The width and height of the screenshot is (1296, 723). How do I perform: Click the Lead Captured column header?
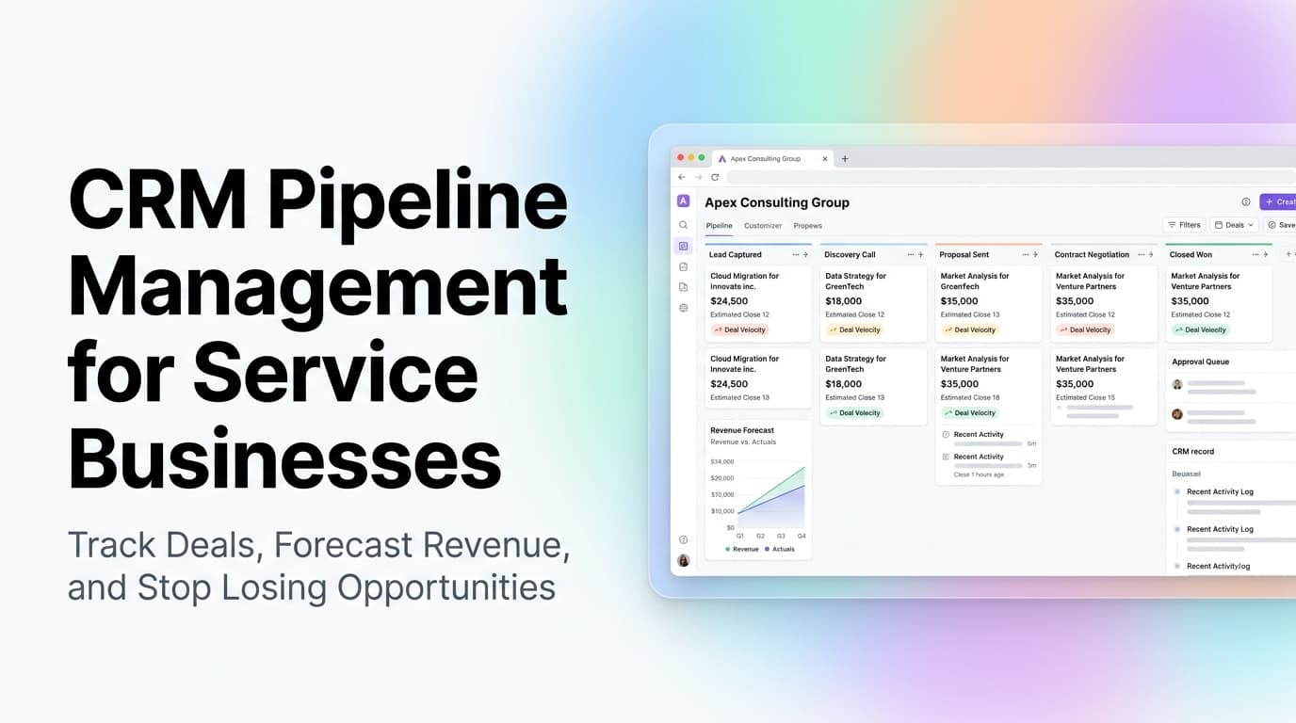[x=736, y=255]
